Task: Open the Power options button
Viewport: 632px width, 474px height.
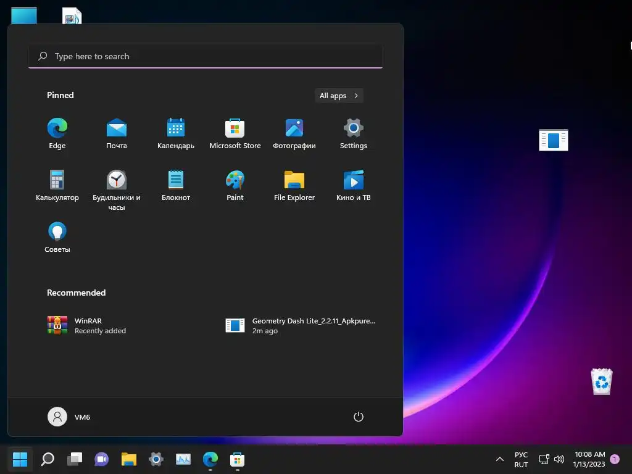Action: point(359,417)
